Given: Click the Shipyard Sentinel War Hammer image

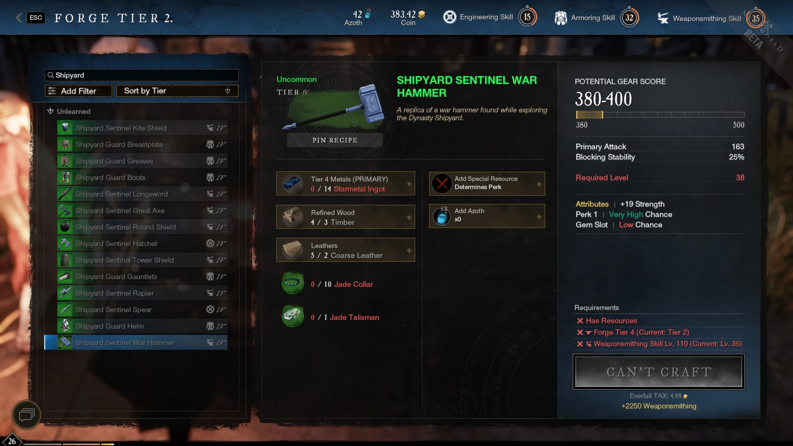Looking at the screenshot, I should [334, 107].
